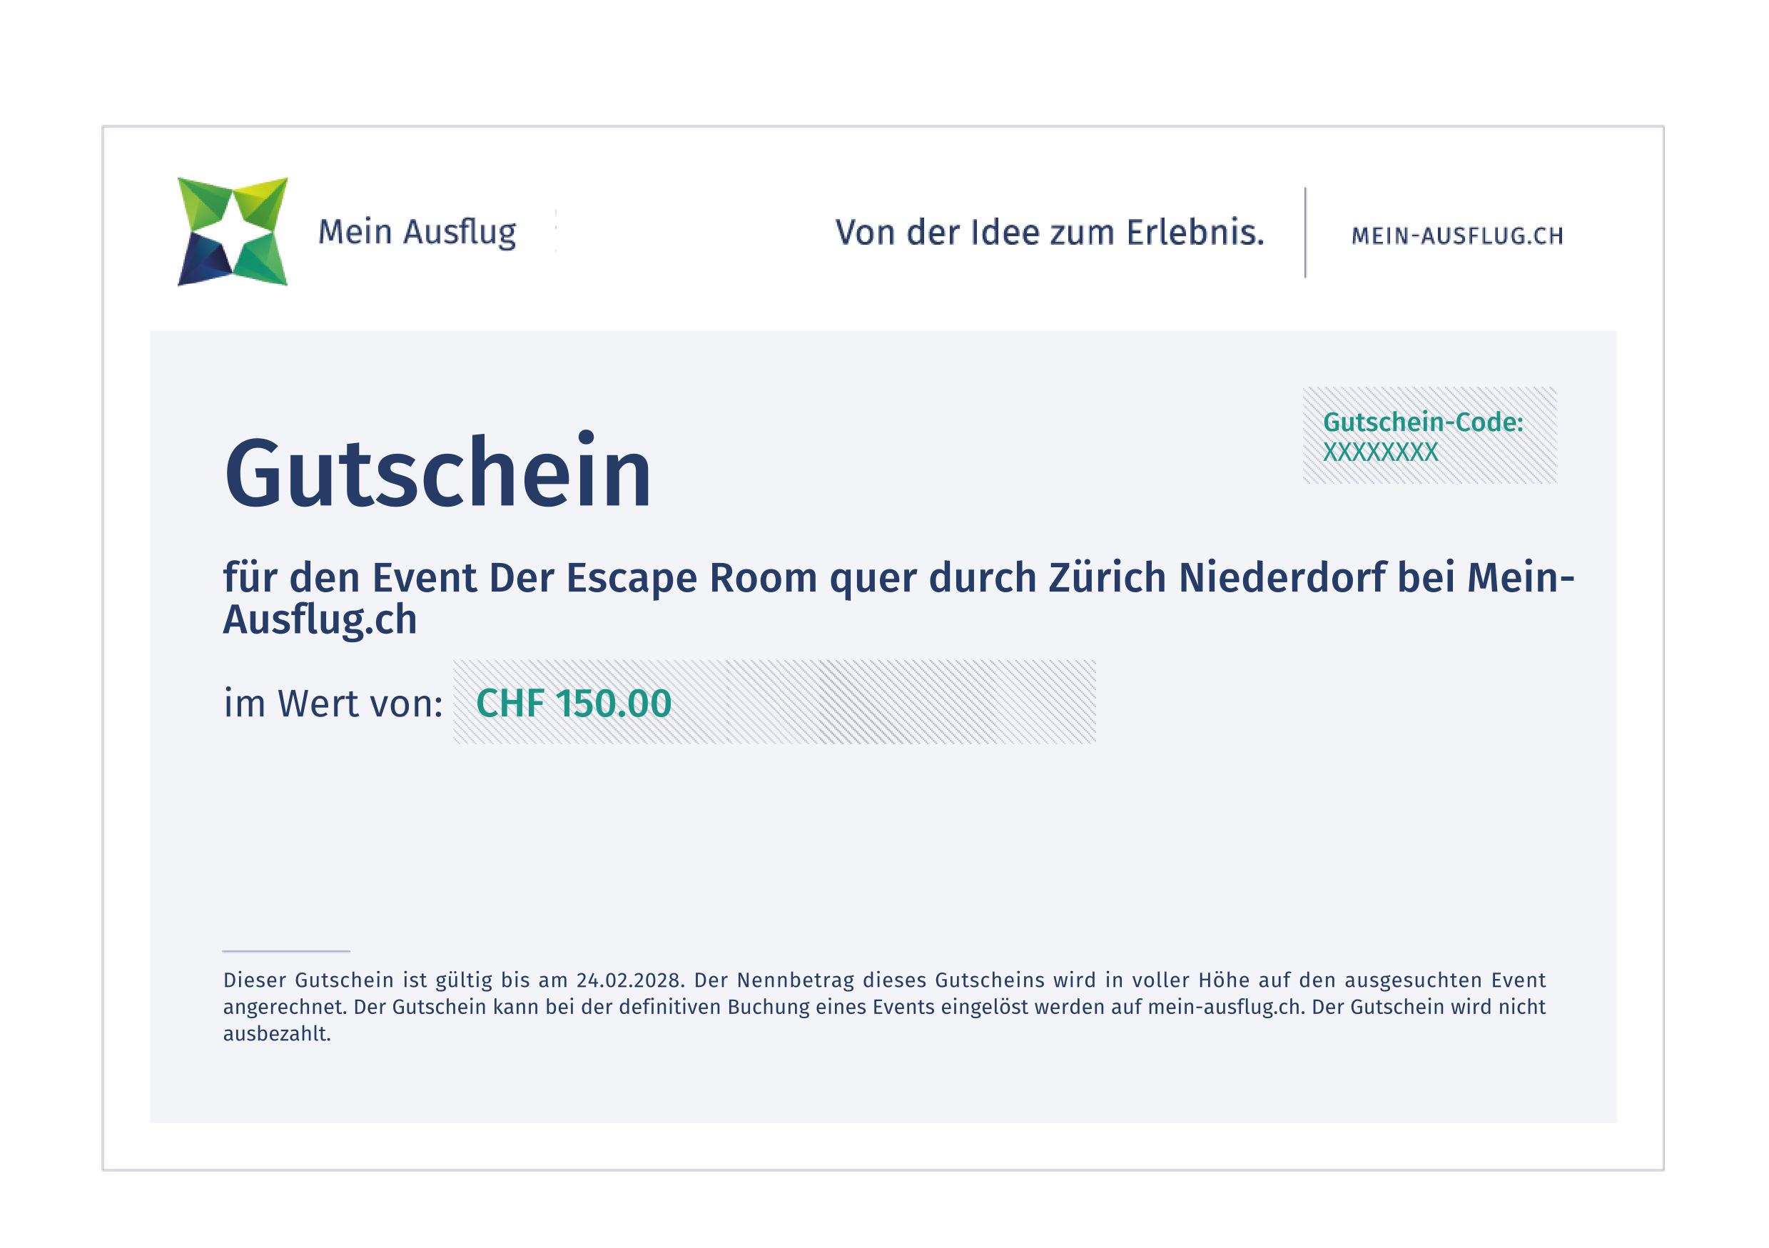Open the MEIN-AUSFLUG.CH website link
The image size is (1769, 1248).
[x=1457, y=235]
